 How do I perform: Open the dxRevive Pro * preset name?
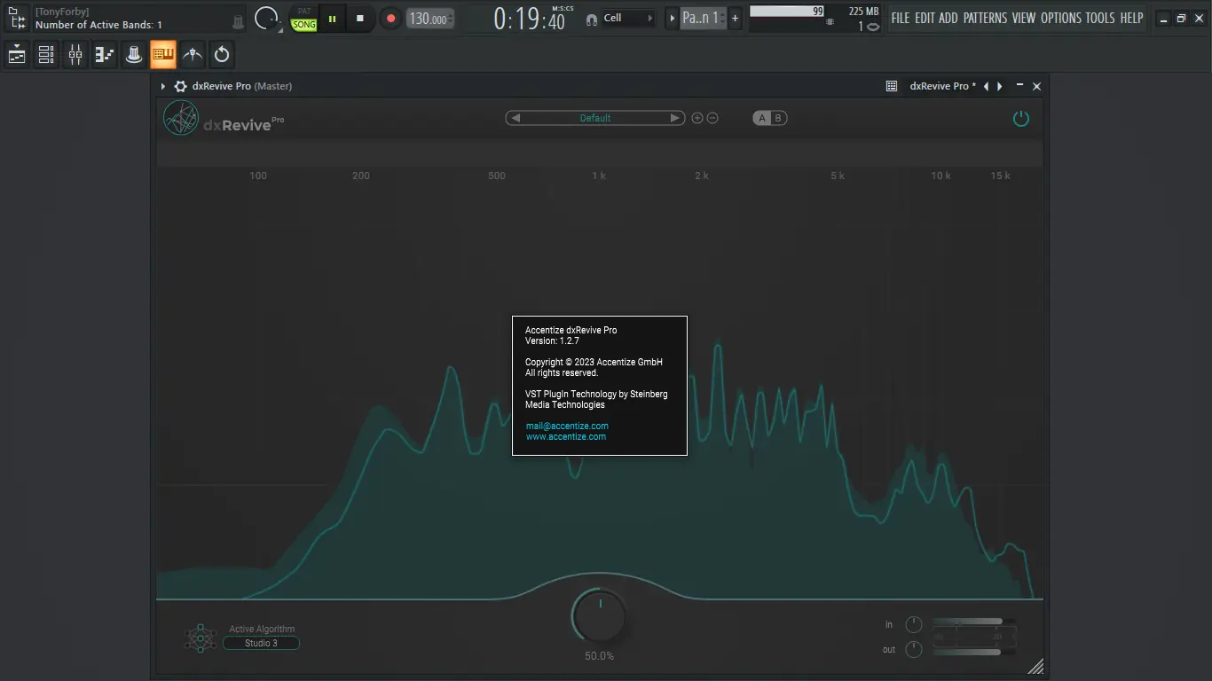[942, 86]
